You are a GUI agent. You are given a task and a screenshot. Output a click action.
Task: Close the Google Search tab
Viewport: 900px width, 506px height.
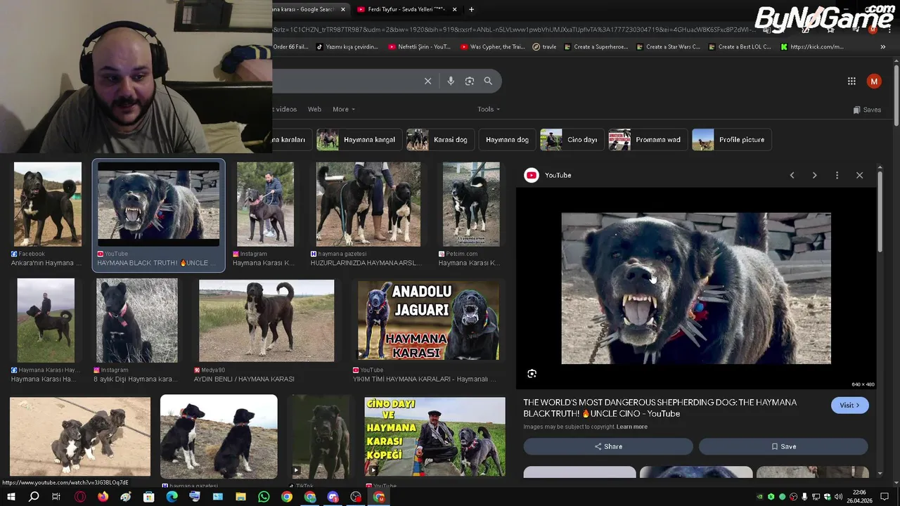[x=343, y=9]
